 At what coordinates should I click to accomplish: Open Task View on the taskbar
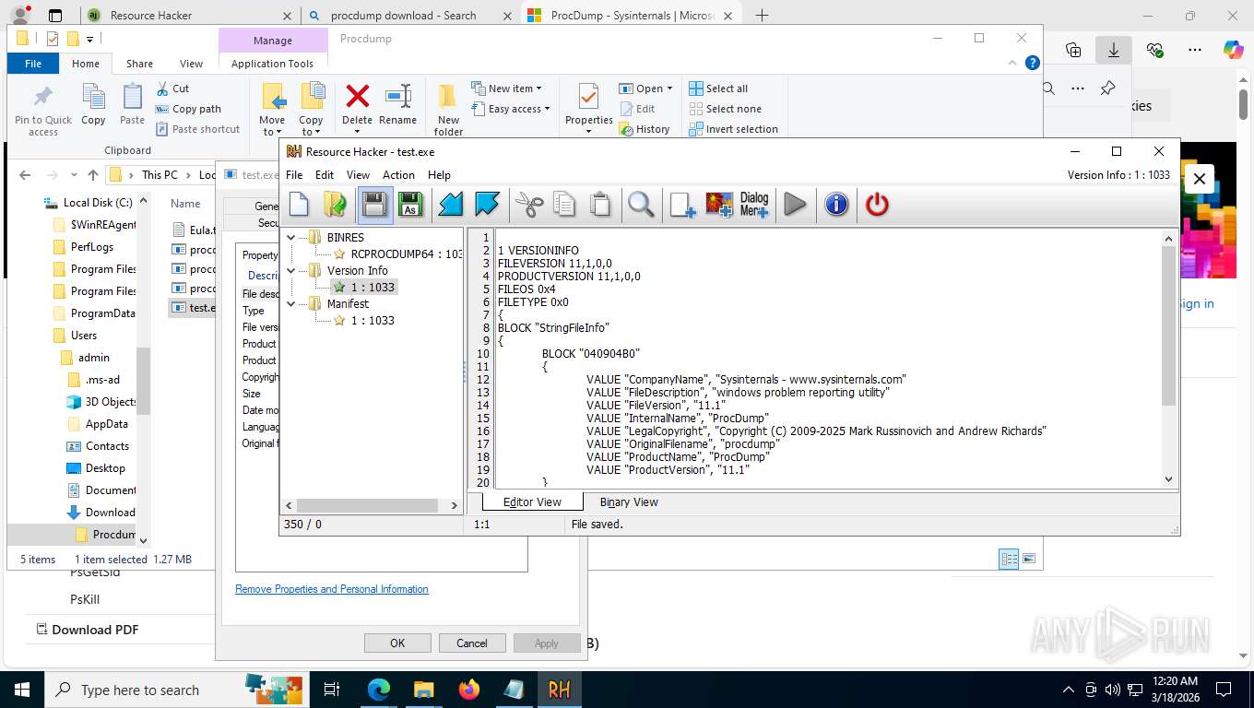click(x=332, y=690)
